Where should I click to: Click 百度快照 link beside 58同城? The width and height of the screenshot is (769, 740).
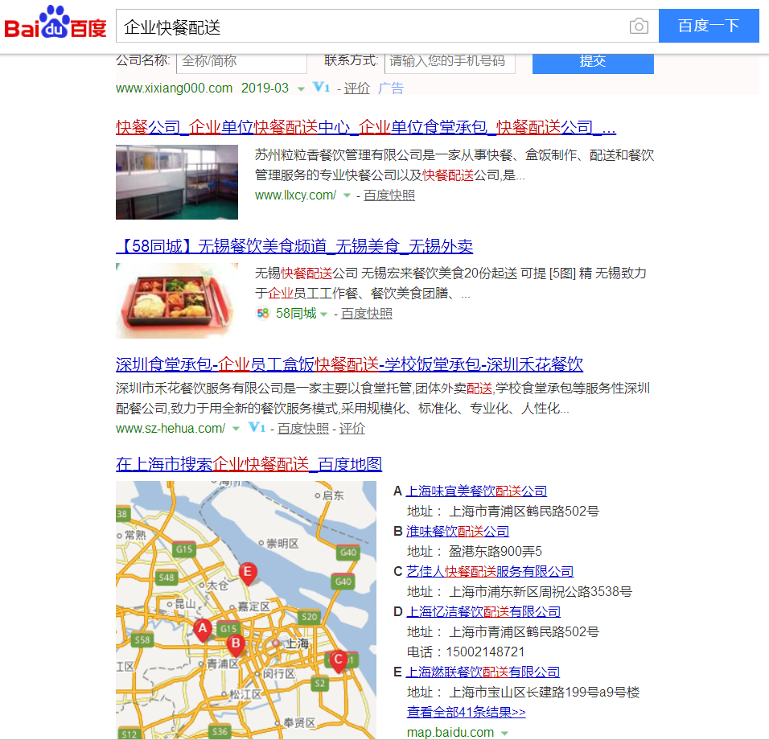point(366,314)
